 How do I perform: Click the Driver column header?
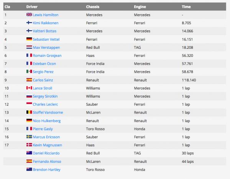click(32, 7)
